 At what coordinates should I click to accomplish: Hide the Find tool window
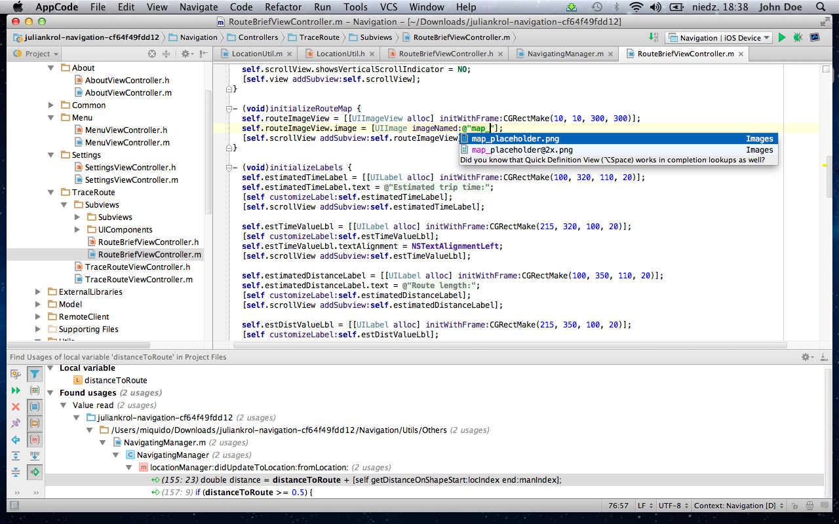tap(825, 357)
